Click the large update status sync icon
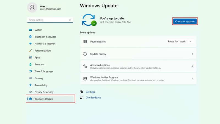This screenshot has width=220, height=124. coord(89,20)
